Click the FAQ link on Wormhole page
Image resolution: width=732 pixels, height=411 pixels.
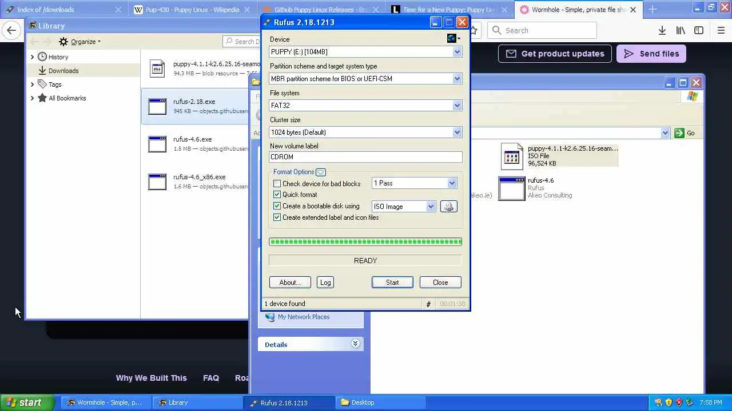(211, 378)
